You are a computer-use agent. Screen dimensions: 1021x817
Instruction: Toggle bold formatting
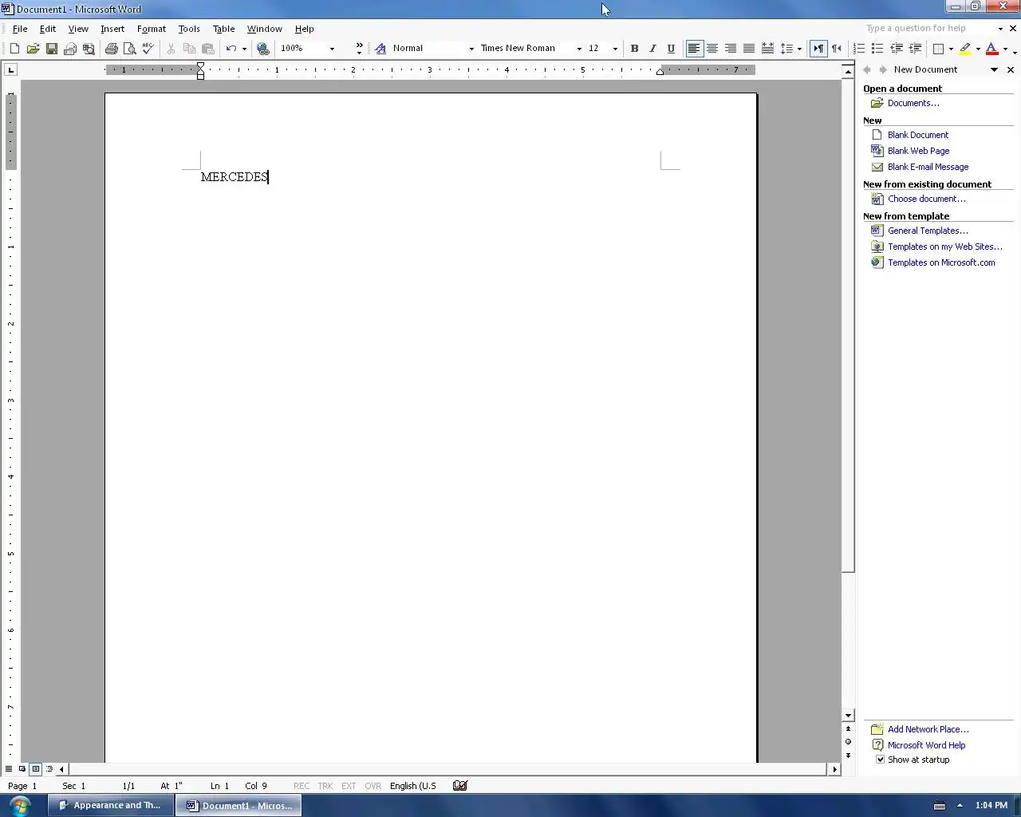[x=635, y=49]
